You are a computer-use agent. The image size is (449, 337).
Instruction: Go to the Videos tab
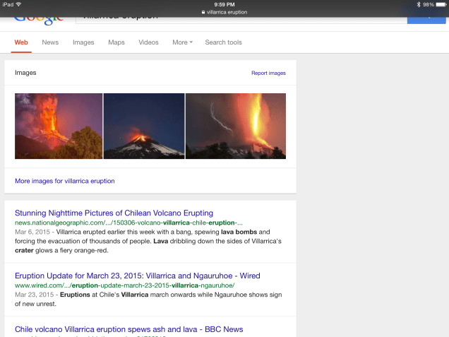point(148,42)
